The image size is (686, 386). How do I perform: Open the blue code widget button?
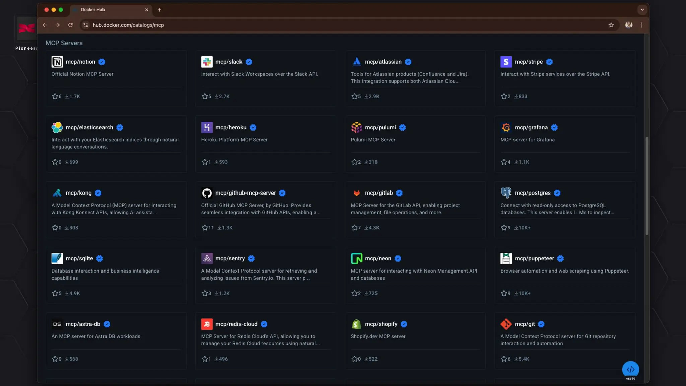click(630, 369)
